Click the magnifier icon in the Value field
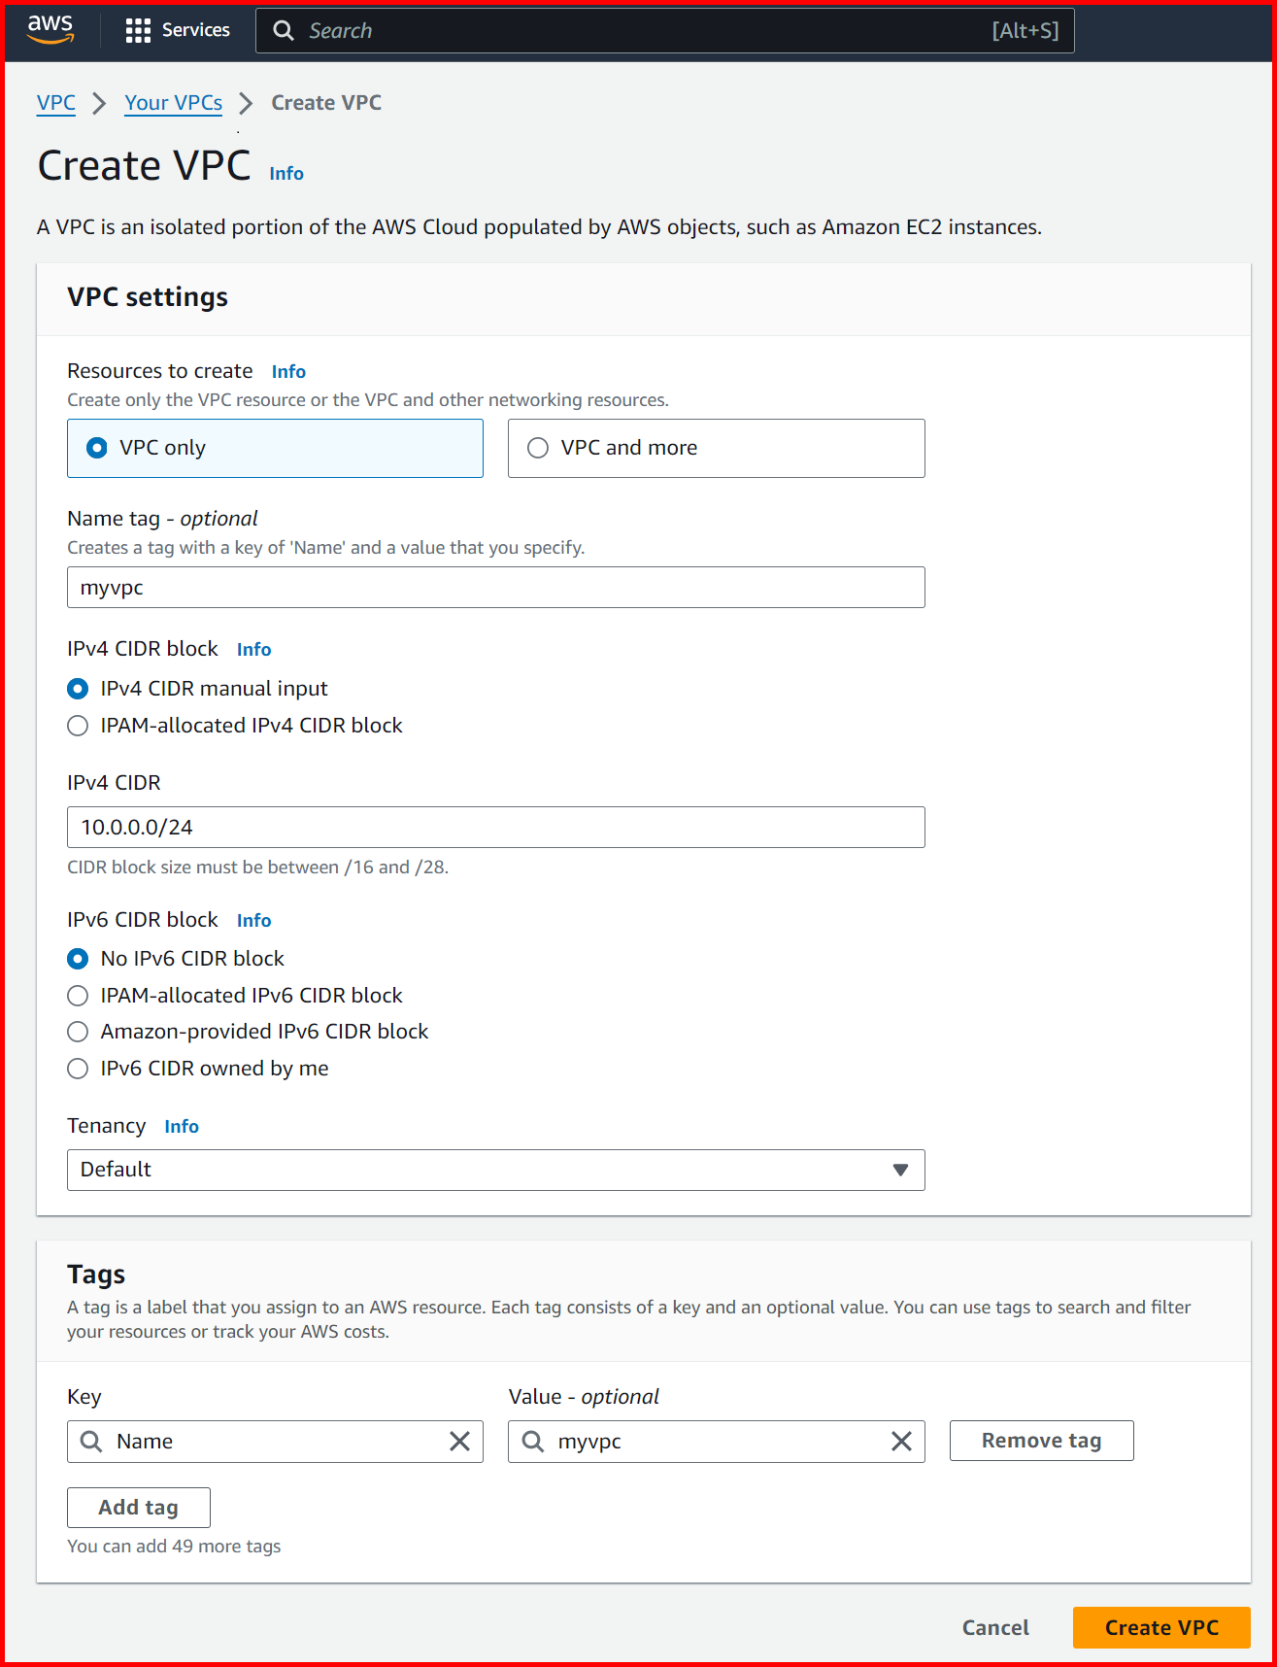The width and height of the screenshot is (1277, 1667). click(x=533, y=1442)
